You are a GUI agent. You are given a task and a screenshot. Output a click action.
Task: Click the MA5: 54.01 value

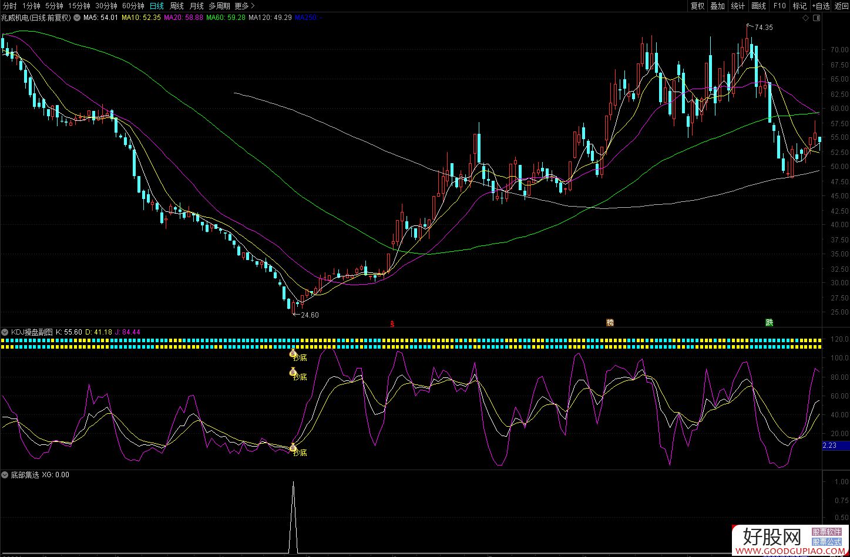(x=100, y=18)
